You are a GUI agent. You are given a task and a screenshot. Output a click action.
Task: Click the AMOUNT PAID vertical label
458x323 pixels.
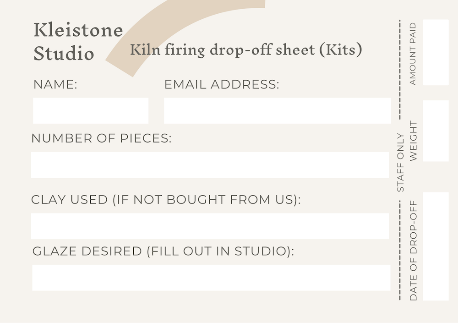[413, 54]
